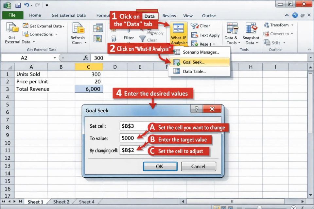Click OK in the Goal Seek dialog
314x209 pixels.
[160, 166]
